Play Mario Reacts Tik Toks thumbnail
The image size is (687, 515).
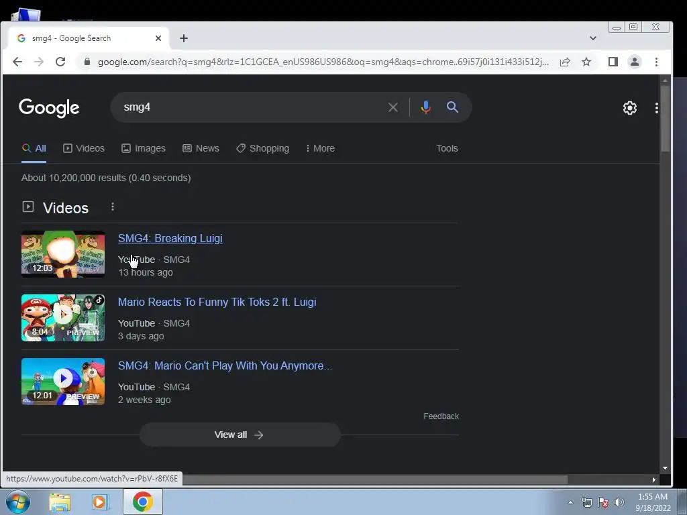pos(63,317)
